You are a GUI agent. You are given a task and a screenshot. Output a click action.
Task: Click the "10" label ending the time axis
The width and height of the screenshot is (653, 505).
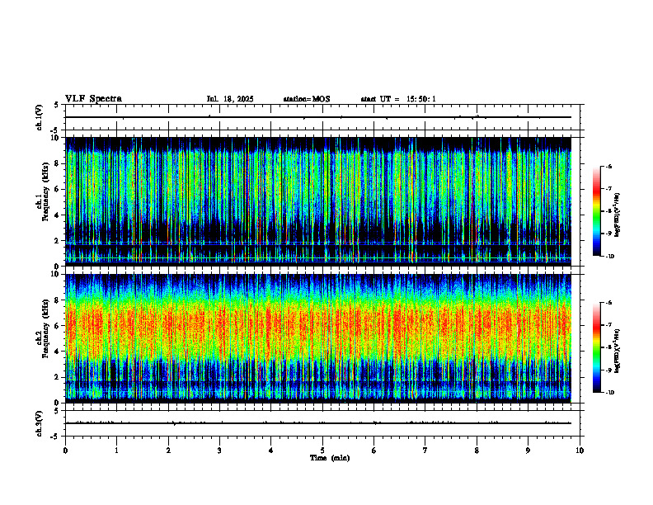(580, 451)
